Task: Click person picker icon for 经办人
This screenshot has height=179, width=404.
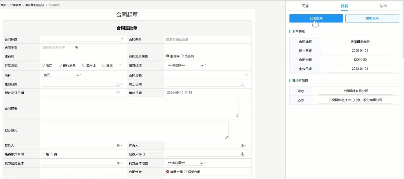Action: (x=243, y=146)
